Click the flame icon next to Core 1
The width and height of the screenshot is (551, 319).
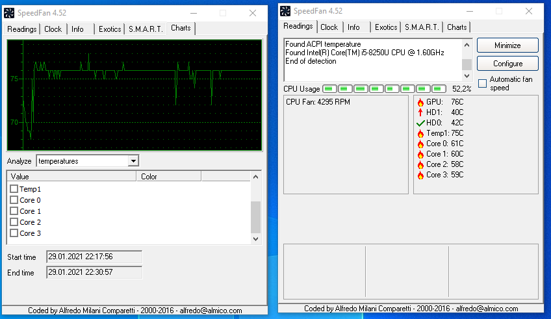[420, 154]
